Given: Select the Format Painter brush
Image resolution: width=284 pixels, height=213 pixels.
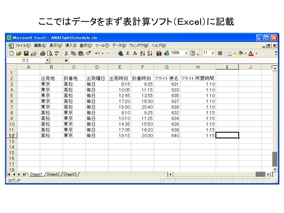Looking at the screenshot, I should coord(88,53).
